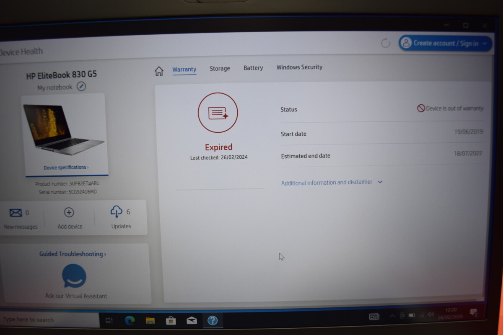Switch to the Windows Security tab
The height and width of the screenshot is (335, 503).
point(299,67)
